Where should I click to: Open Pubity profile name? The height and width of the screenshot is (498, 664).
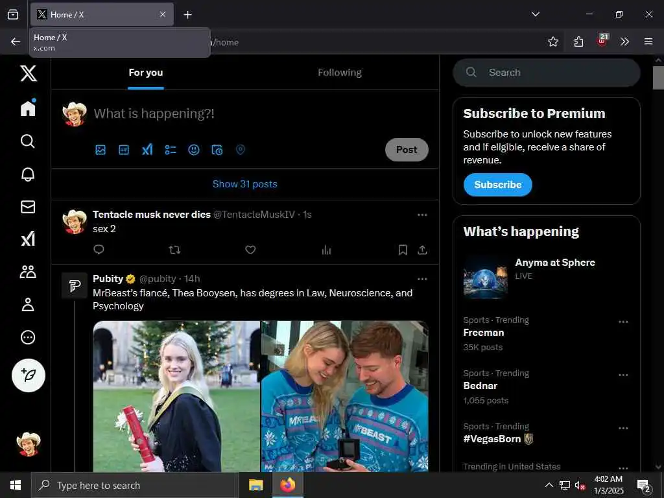coord(108,279)
